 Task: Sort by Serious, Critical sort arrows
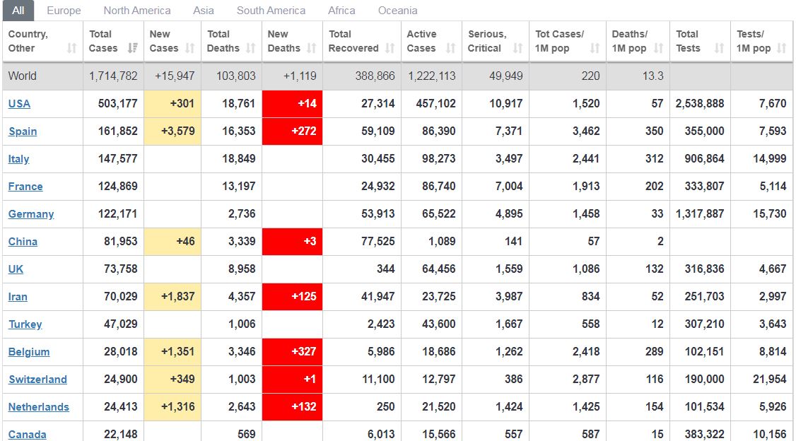pos(517,48)
